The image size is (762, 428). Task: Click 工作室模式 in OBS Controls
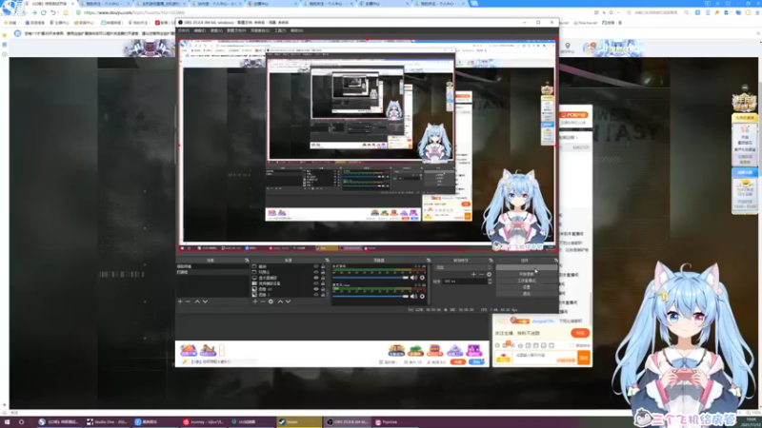coord(527,281)
